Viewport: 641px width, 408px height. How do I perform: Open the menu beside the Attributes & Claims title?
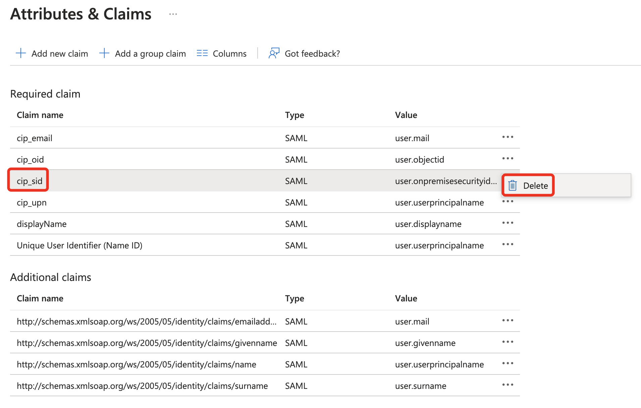(x=173, y=14)
